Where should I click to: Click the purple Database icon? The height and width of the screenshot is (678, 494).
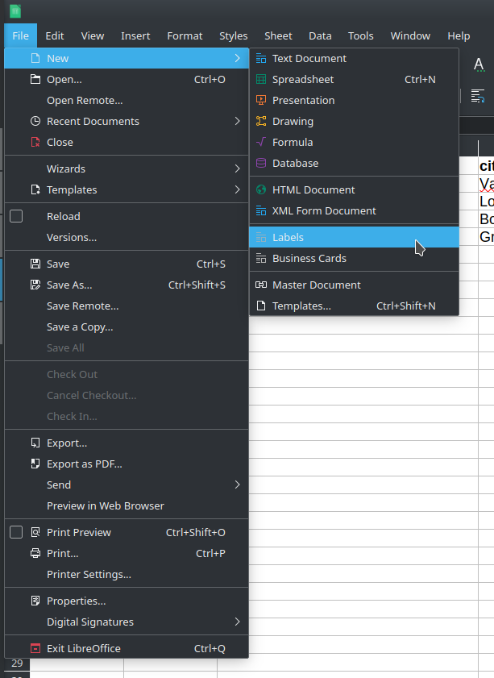(261, 163)
